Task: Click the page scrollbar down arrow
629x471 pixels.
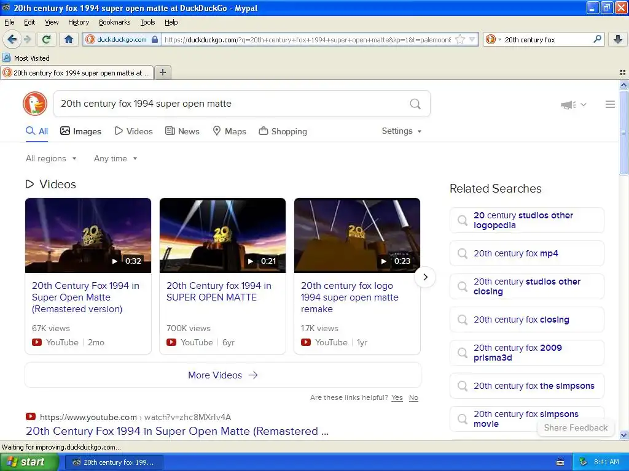Action: pos(623,435)
